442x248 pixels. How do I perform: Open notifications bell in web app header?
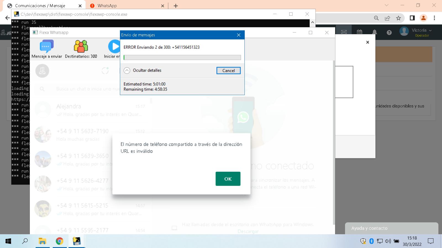pos(374,32)
